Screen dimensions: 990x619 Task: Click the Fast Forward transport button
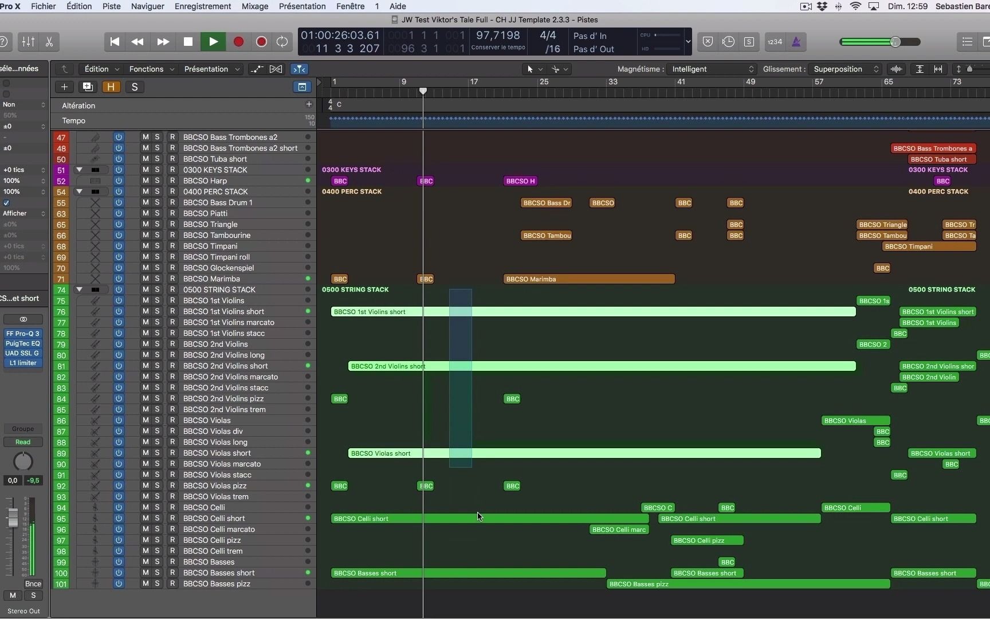click(163, 42)
